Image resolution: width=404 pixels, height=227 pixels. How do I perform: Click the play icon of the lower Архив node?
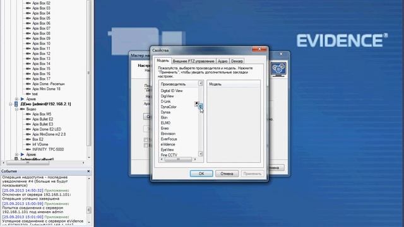click(x=23, y=154)
